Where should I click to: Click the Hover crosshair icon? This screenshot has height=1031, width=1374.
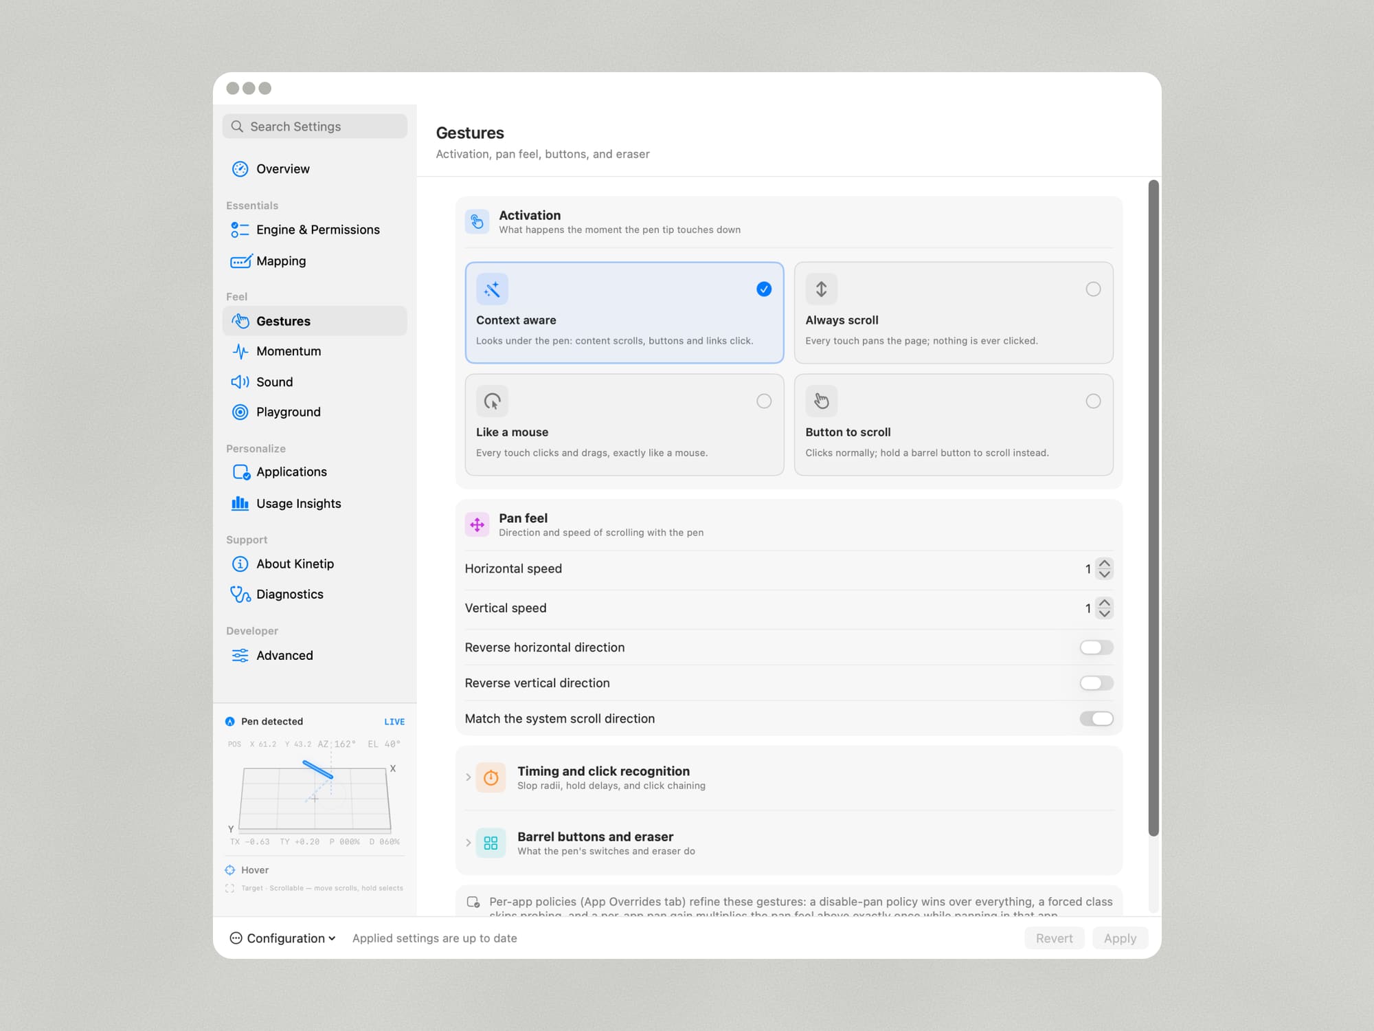[x=230, y=870]
